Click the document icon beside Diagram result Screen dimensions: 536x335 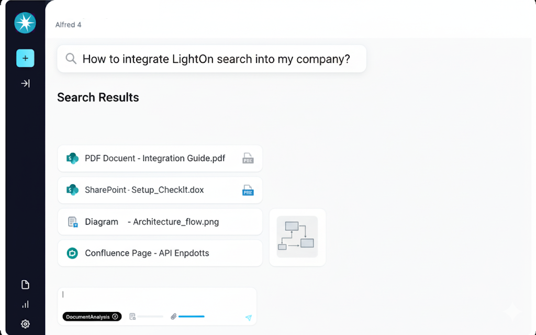(73, 222)
